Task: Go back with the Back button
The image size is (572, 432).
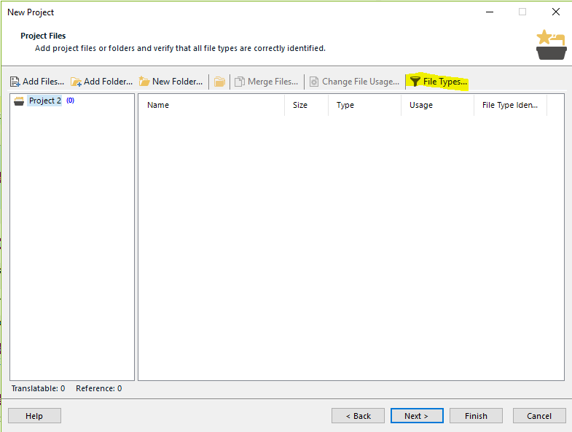Action: point(358,416)
